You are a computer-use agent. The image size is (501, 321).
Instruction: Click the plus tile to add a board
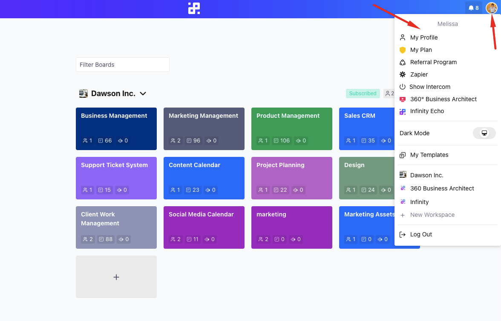click(116, 276)
